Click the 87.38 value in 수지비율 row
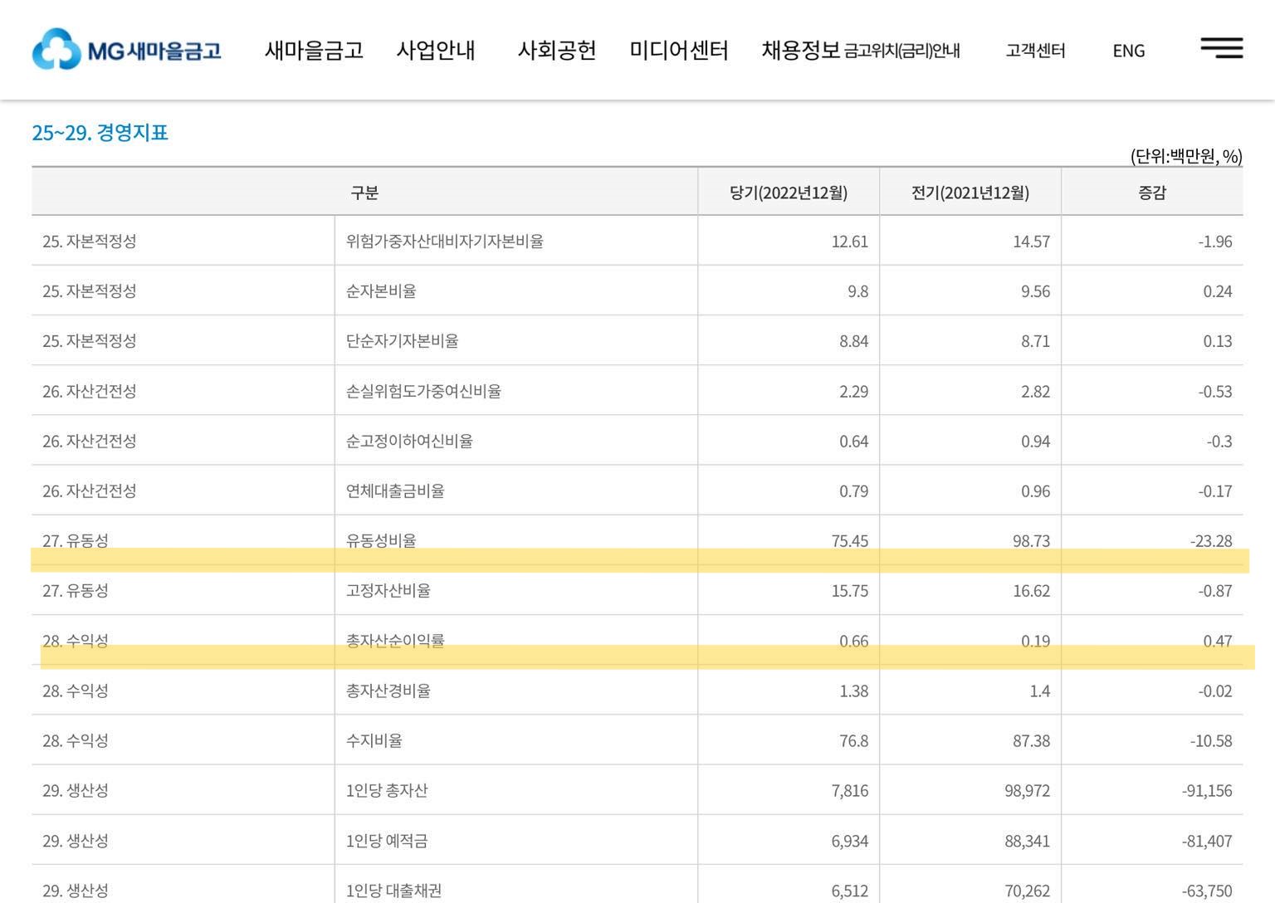Viewport: 1275px width, 903px height. 1032,741
